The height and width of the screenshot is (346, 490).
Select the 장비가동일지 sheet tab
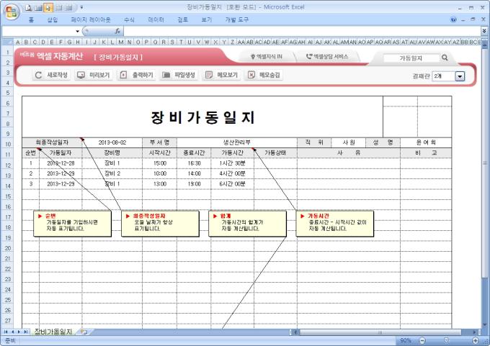(x=53, y=332)
